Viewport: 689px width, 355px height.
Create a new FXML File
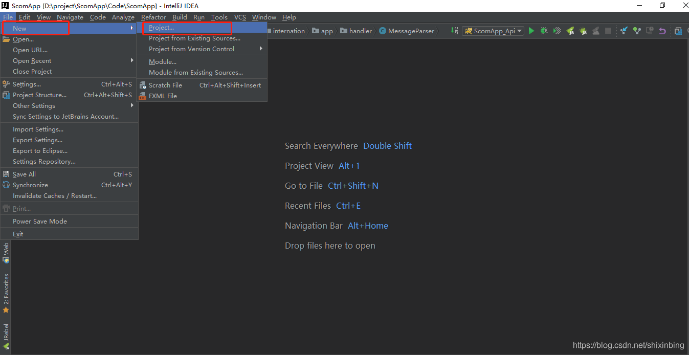[202, 96]
